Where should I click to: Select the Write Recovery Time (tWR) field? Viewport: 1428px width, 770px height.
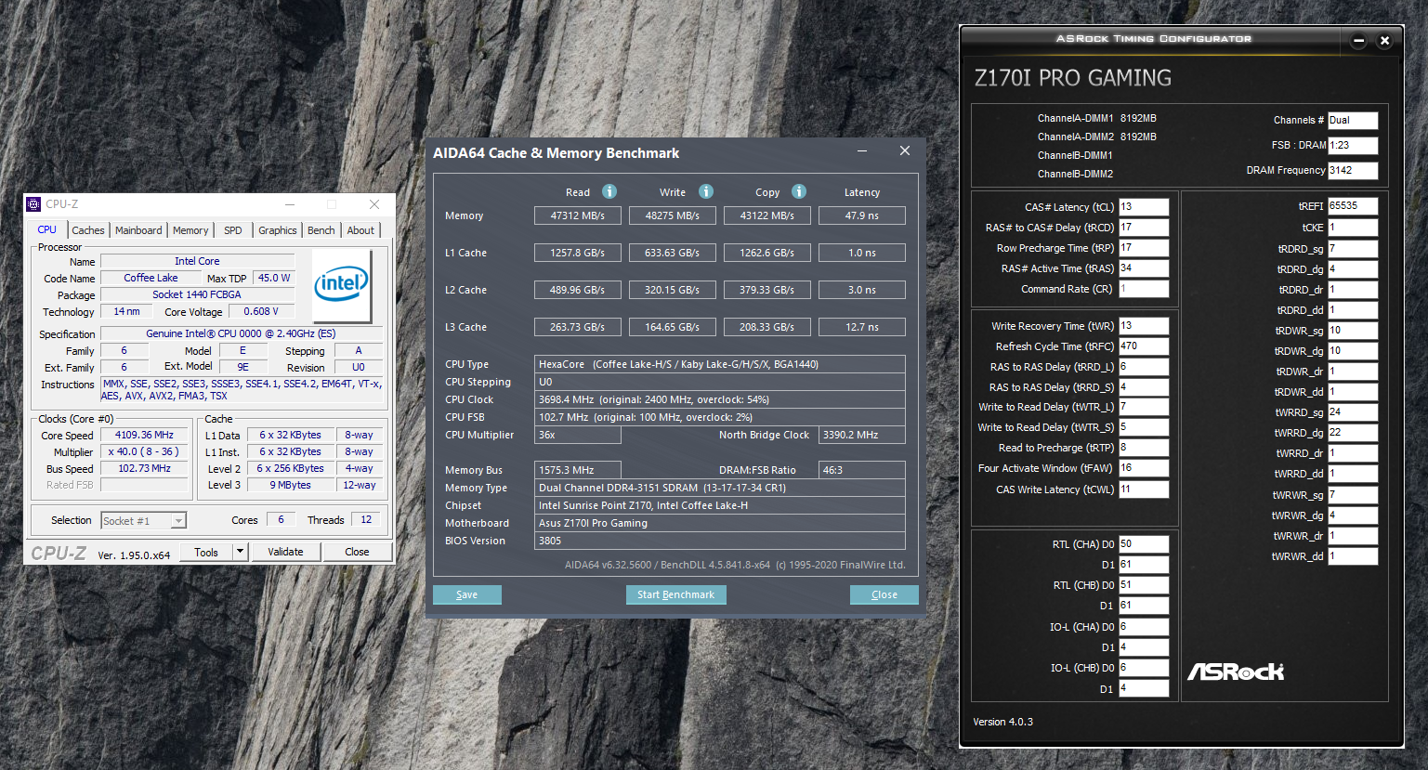click(1144, 326)
